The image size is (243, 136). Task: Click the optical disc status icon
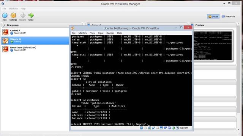[145, 128]
